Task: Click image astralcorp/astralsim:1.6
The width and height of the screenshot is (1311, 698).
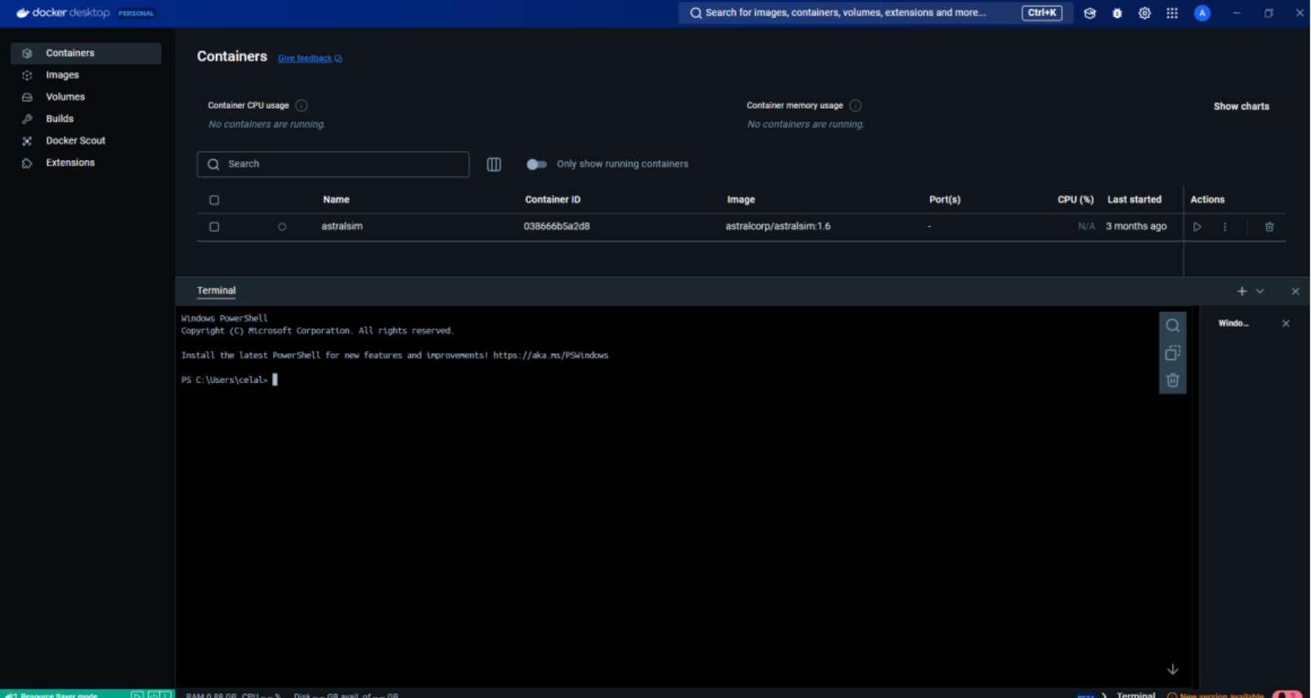Action: click(777, 227)
